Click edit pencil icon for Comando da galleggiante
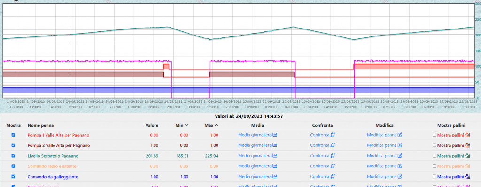 coord(400,177)
